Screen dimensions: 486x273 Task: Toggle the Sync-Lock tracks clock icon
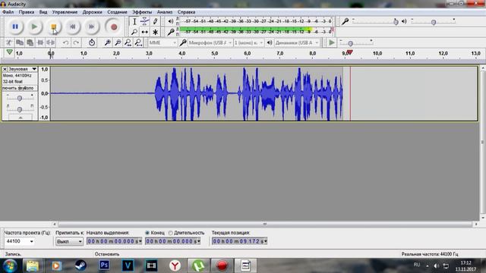(92, 42)
